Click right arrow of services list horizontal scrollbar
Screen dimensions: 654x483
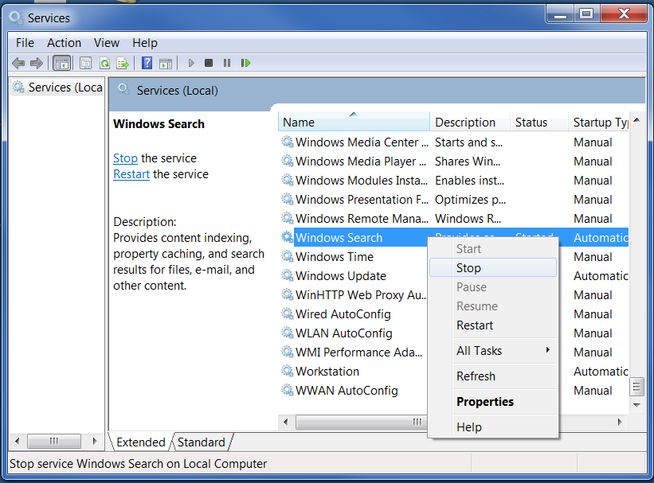pyautogui.click(x=620, y=422)
